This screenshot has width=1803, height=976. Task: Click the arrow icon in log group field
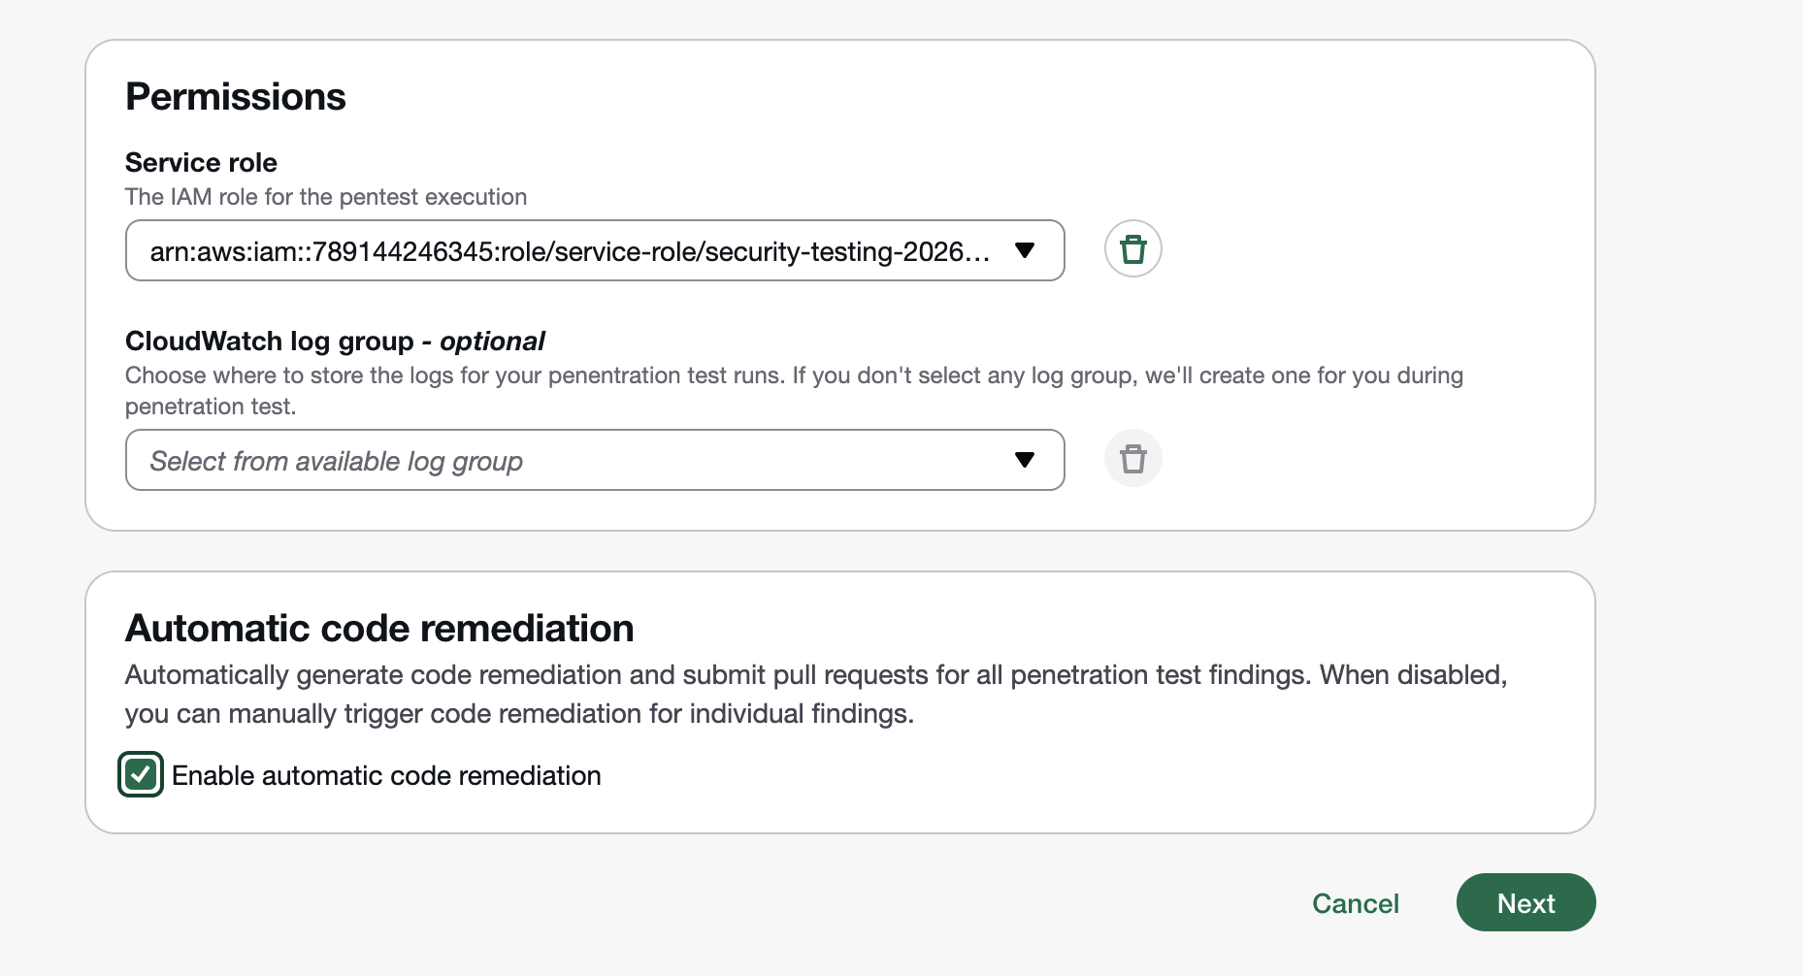point(1024,460)
